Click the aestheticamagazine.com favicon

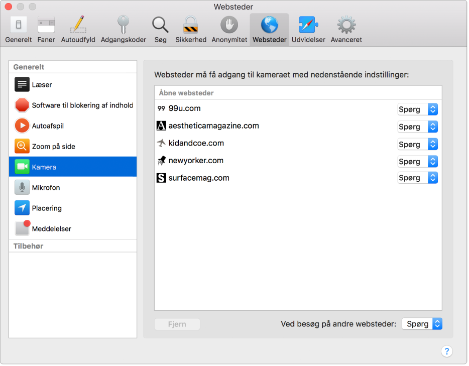(x=161, y=126)
